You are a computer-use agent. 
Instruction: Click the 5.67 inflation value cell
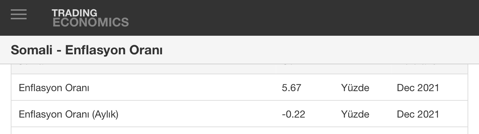click(x=292, y=88)
